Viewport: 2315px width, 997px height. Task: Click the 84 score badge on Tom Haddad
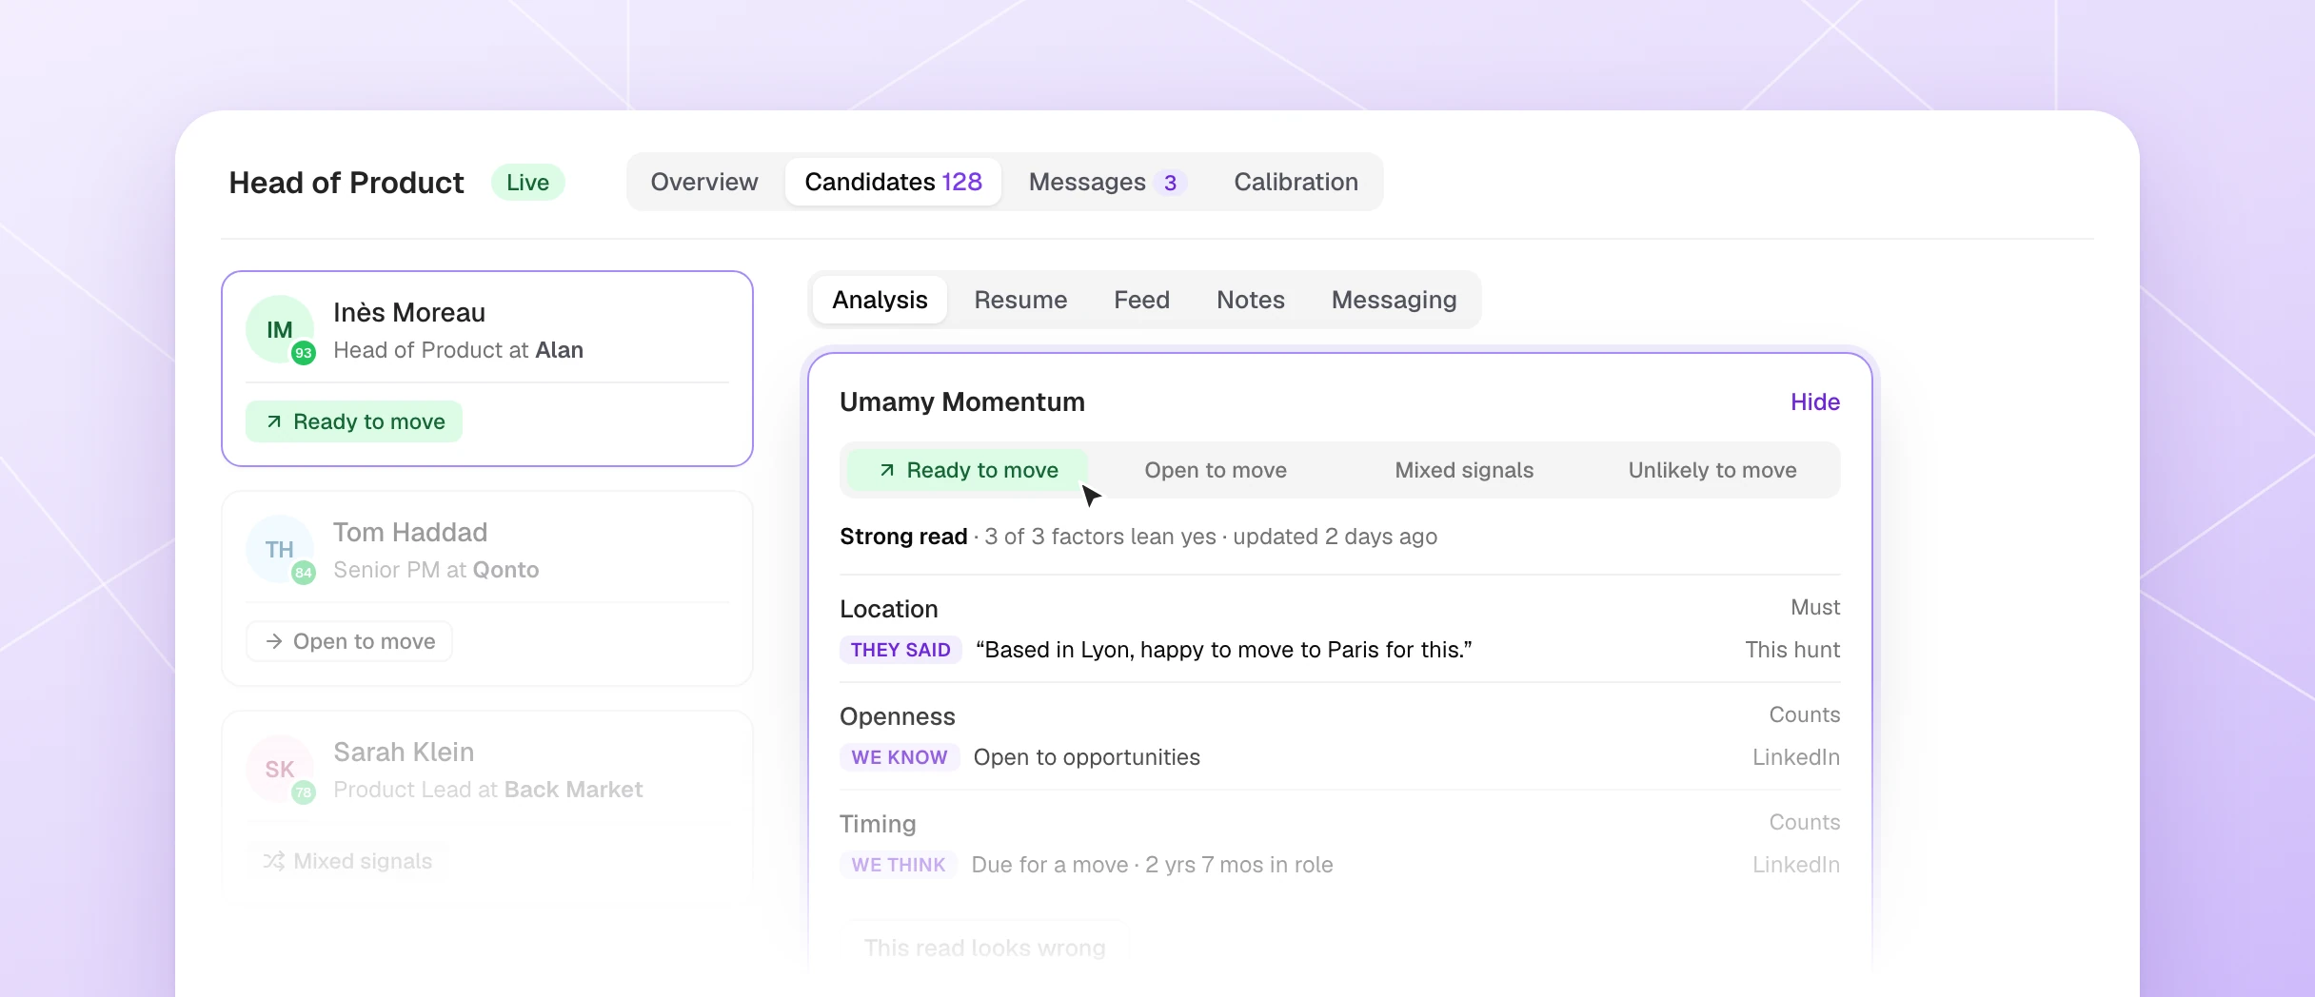coord(304,573)
